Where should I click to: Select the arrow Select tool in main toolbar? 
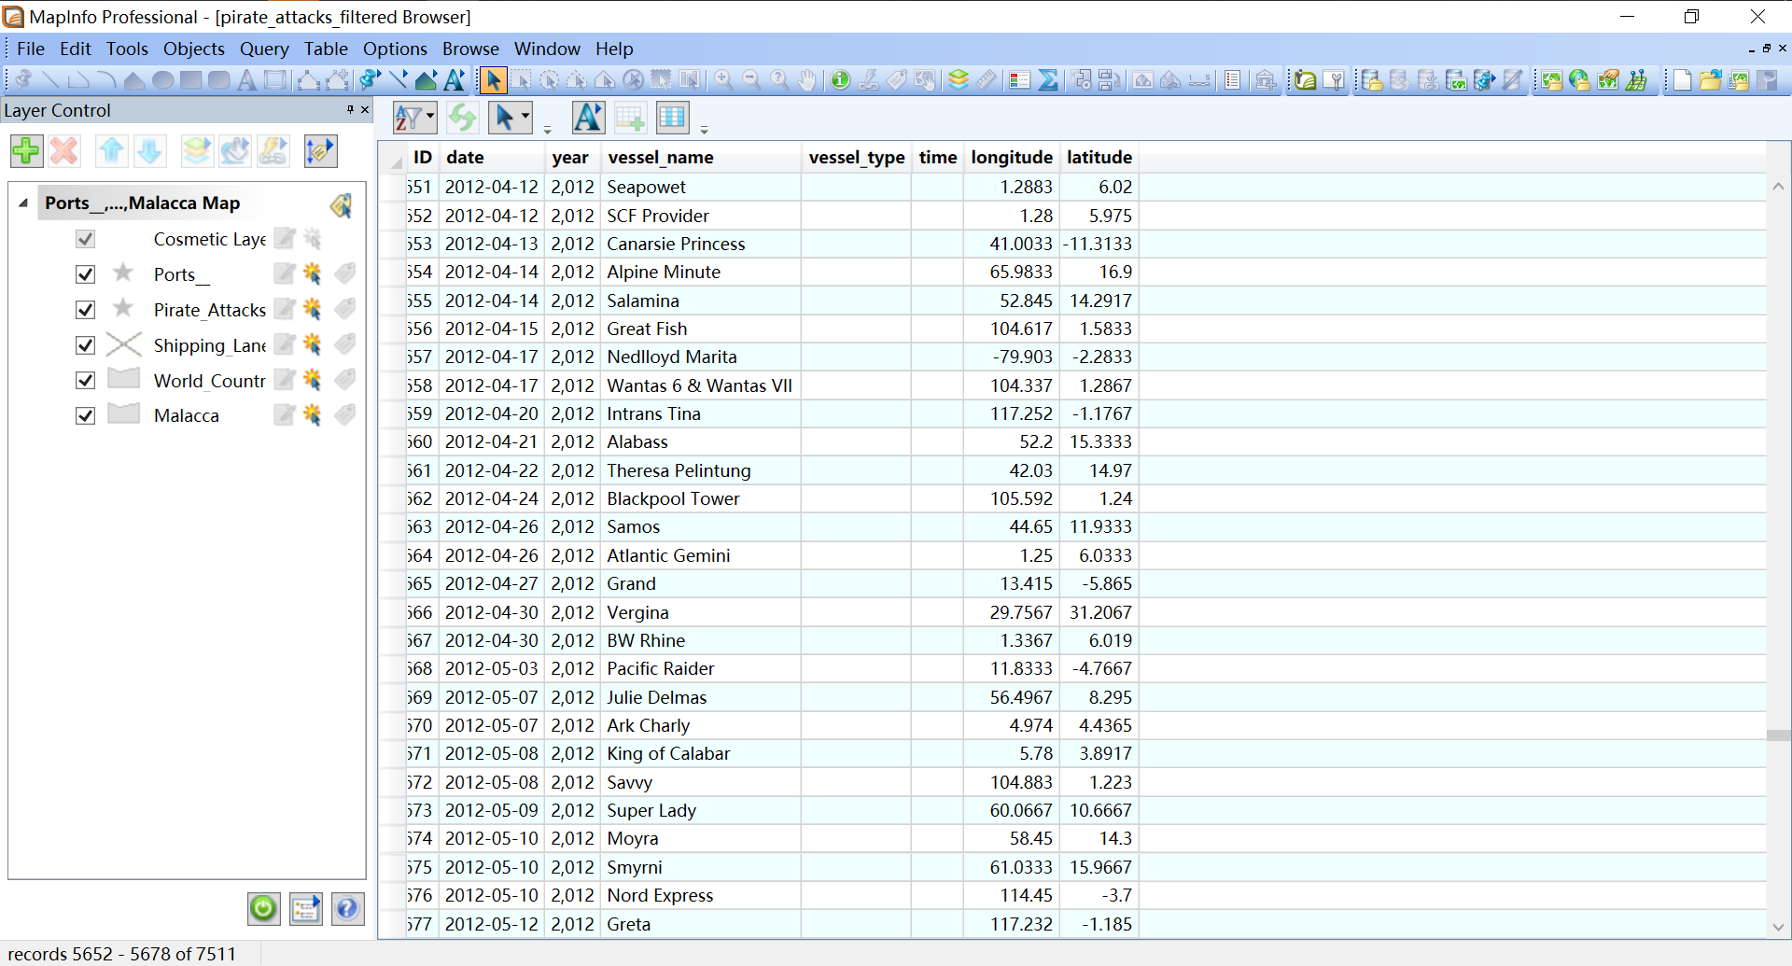coord(494,80)
